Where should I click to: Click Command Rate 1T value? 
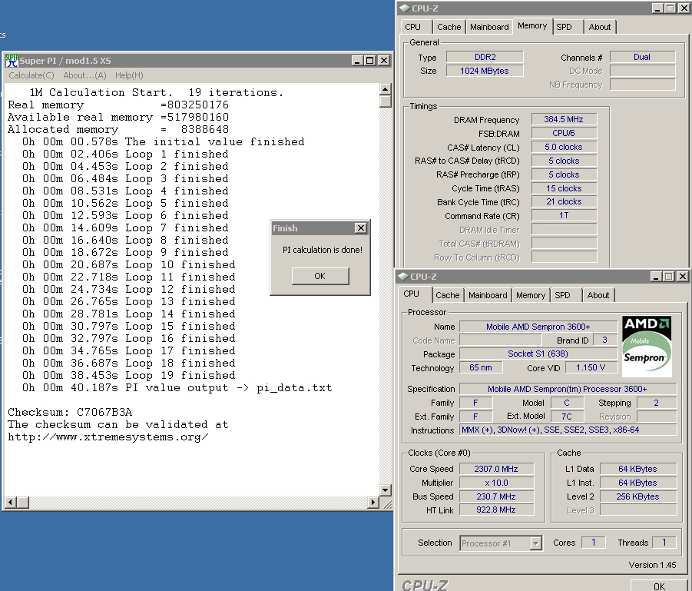coord(564,215)
